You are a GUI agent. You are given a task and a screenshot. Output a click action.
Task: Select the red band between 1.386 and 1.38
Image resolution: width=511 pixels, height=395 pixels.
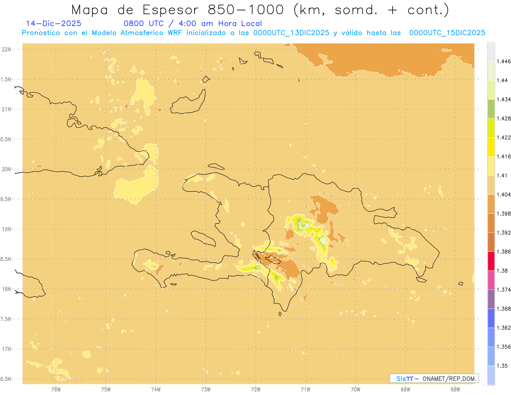tap(491, 261)
